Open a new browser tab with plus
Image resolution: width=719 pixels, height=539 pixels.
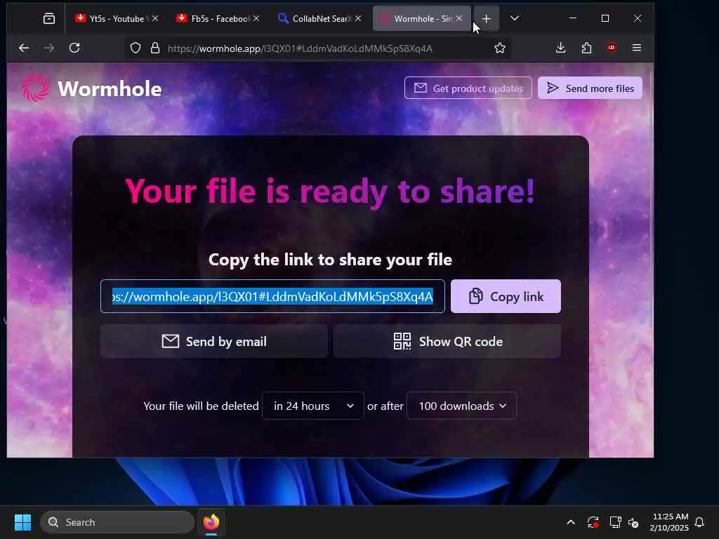point(487,19)
